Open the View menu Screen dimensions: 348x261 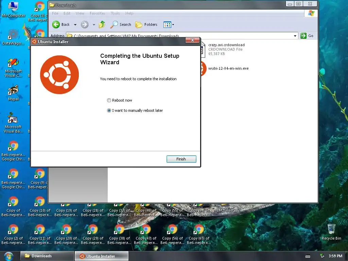coord(80,13)
